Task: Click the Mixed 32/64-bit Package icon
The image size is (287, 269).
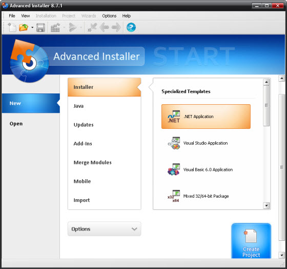Action: (x=174, y=196)
